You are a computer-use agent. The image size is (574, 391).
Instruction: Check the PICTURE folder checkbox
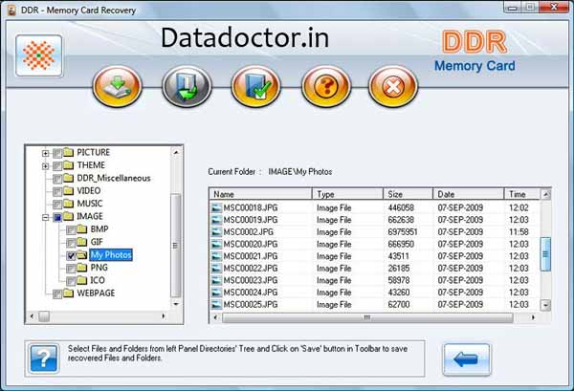[57, 153]
